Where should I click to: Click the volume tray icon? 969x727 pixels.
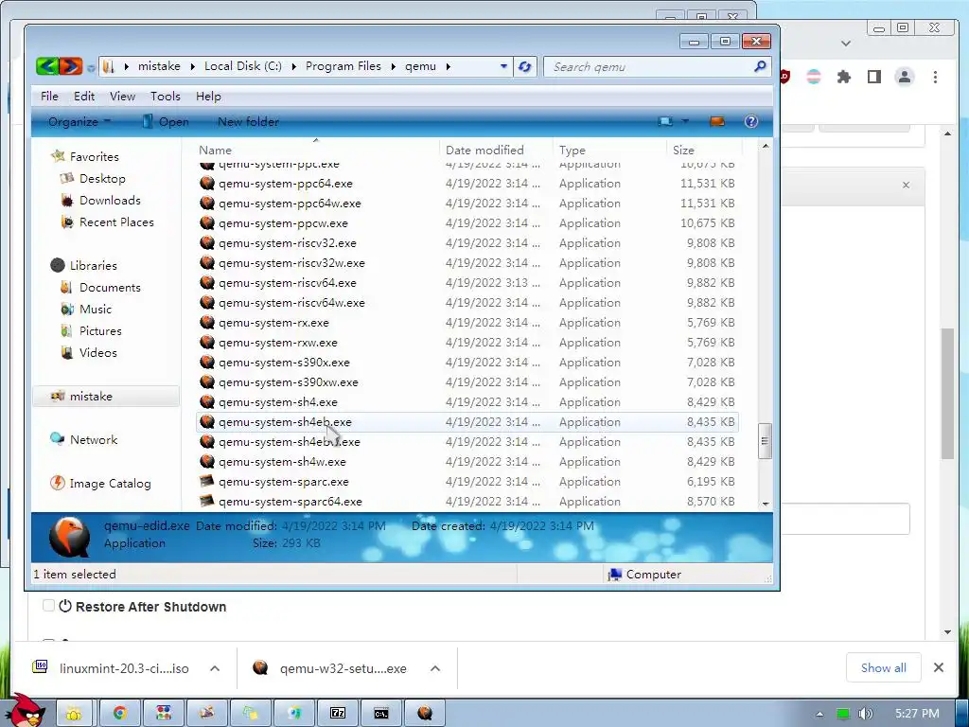[x=865, y=714]
